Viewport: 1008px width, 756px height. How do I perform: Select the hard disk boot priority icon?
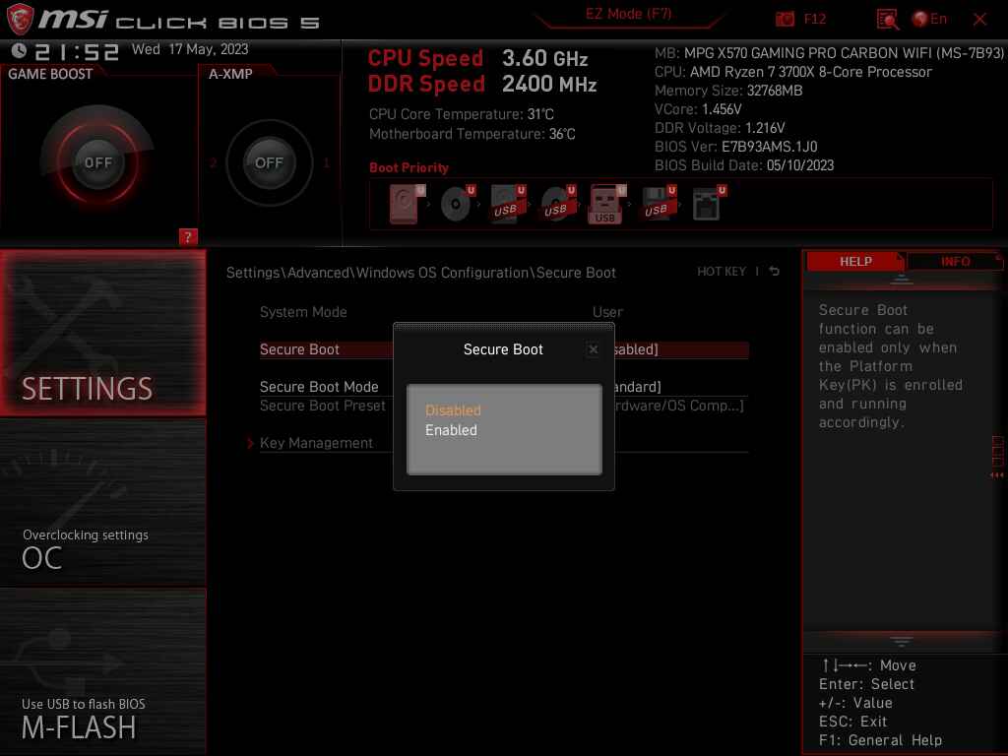point(403,203)
